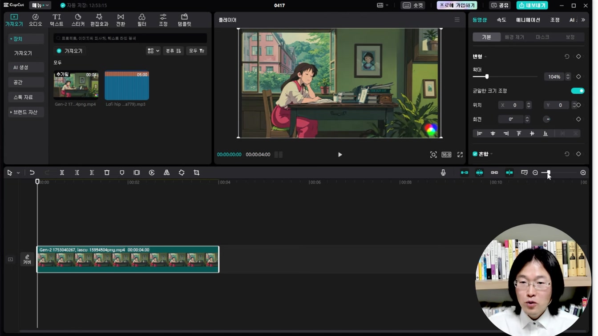The image size is (598, 336).
Task: Click the player snapshot focus icon
Action: (x=433, y=155)
